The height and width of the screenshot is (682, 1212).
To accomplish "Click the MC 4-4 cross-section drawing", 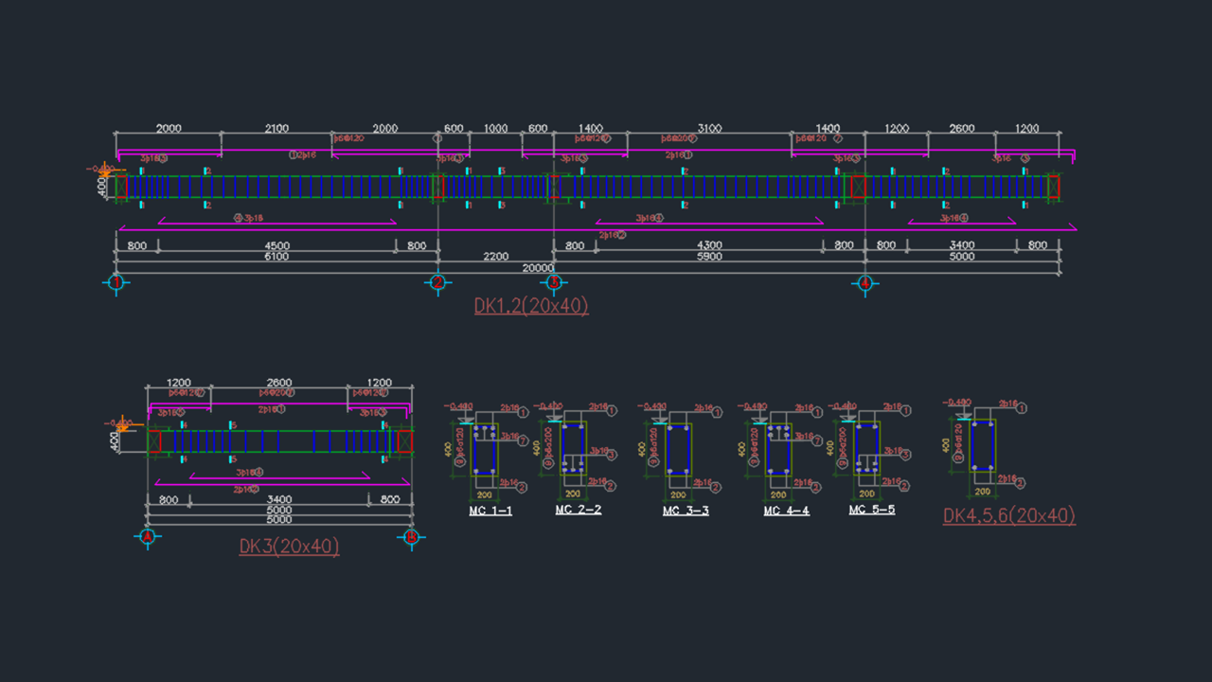I will point(778,449).
